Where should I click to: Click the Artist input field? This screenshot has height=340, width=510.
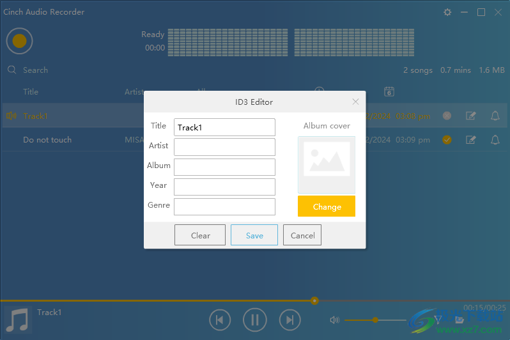coord(224,147)
